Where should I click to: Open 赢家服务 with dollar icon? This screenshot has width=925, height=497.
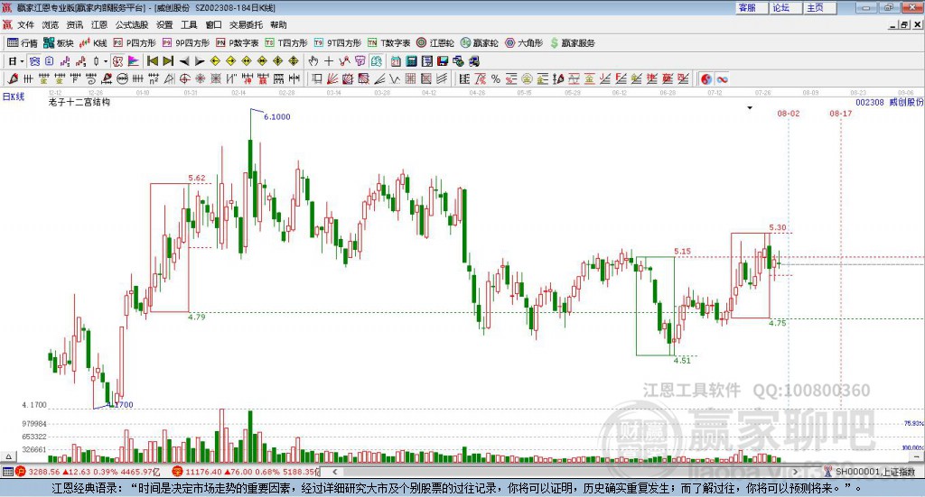[573, 43]
